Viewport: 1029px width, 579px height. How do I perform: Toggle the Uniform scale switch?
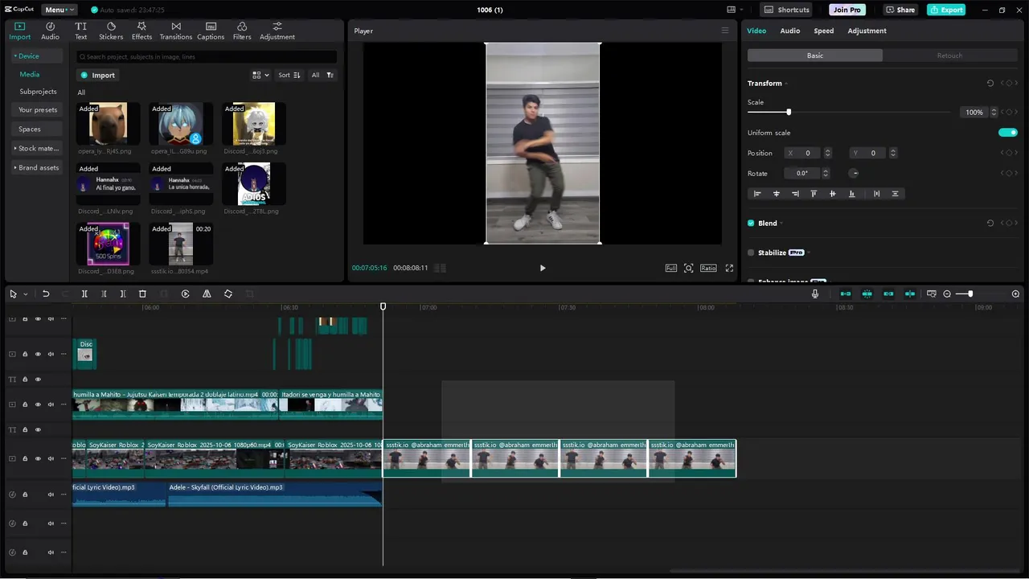tap(1008, 133)
